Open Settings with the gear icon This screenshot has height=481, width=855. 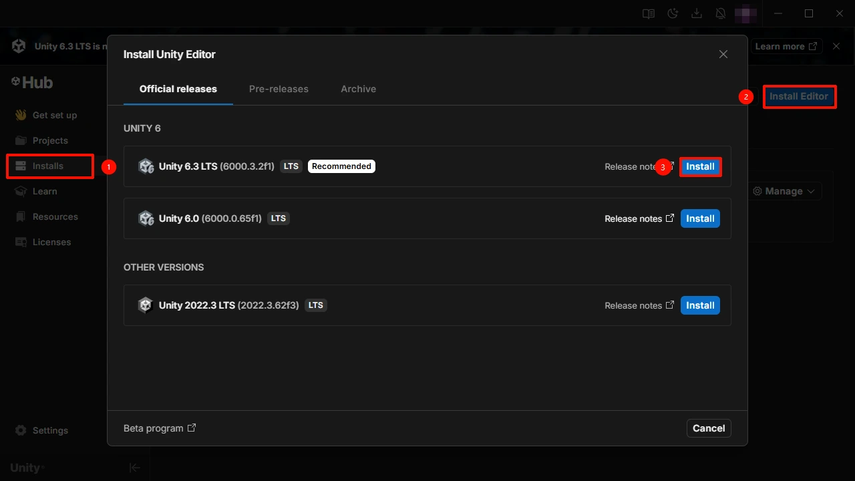point(21,430)
